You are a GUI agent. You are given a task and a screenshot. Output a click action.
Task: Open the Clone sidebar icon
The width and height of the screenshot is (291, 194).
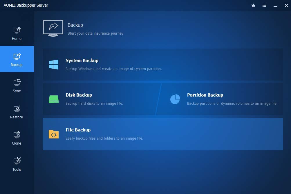click(17, 135)
